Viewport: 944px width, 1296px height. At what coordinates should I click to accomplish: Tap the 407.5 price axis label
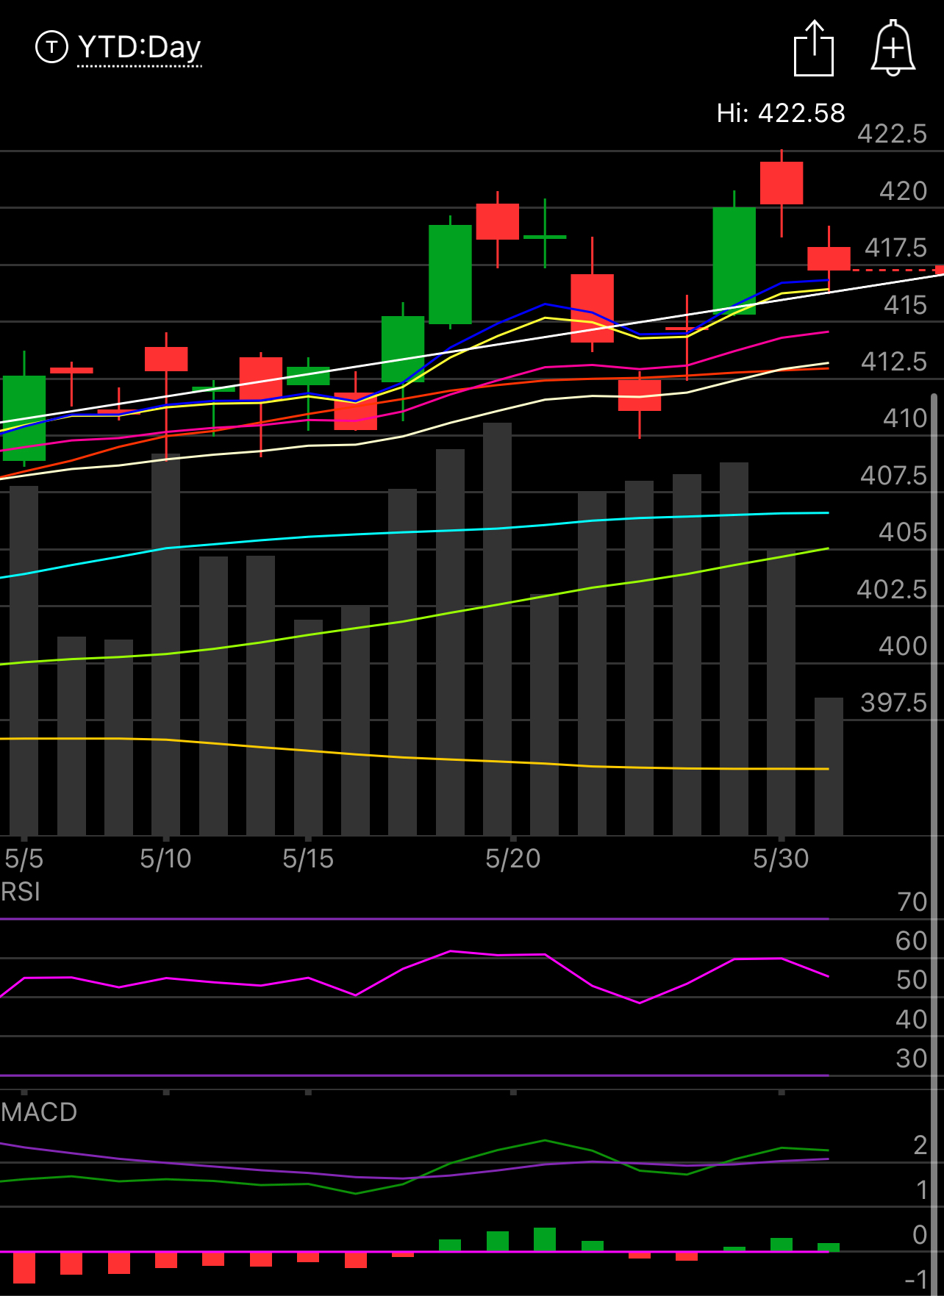pos(894,476)
